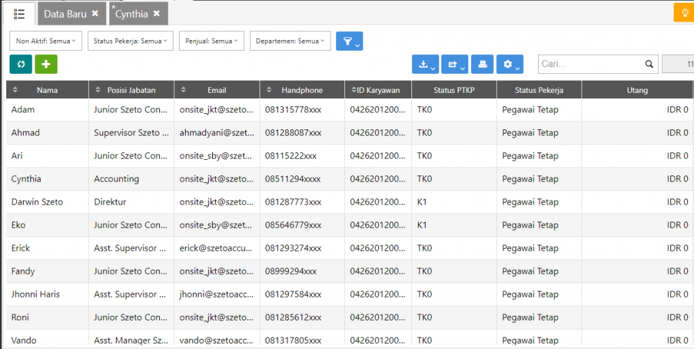Click the printer icon button

click(x=482, y=64)
